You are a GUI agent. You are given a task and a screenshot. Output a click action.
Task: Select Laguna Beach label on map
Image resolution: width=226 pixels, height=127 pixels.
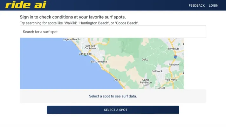[x=71, y=39]
